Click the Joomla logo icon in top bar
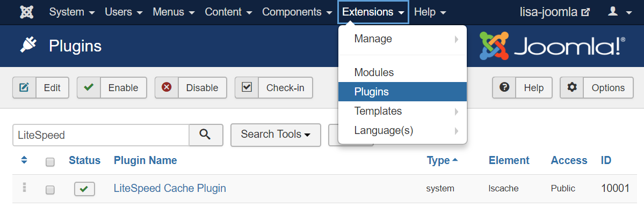The image size is (644, 208). point(27,12)
